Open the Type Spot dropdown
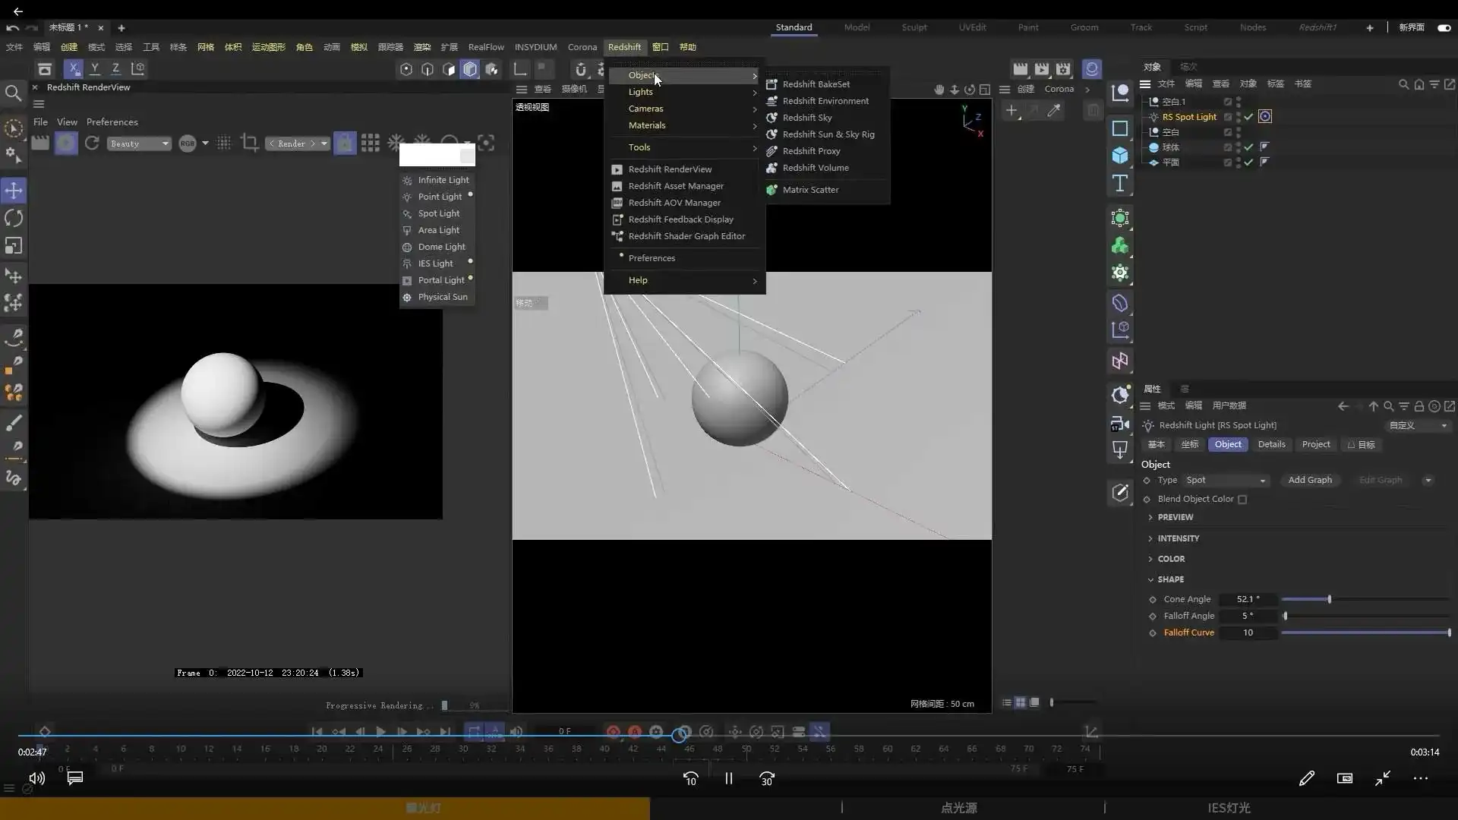 coord(1226,480)
